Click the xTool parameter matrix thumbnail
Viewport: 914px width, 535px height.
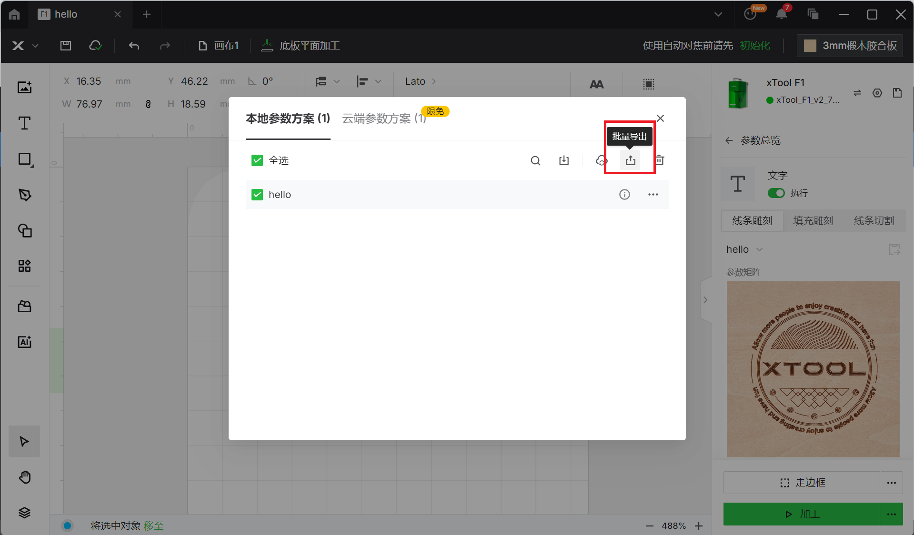click(x=813, y=369)
